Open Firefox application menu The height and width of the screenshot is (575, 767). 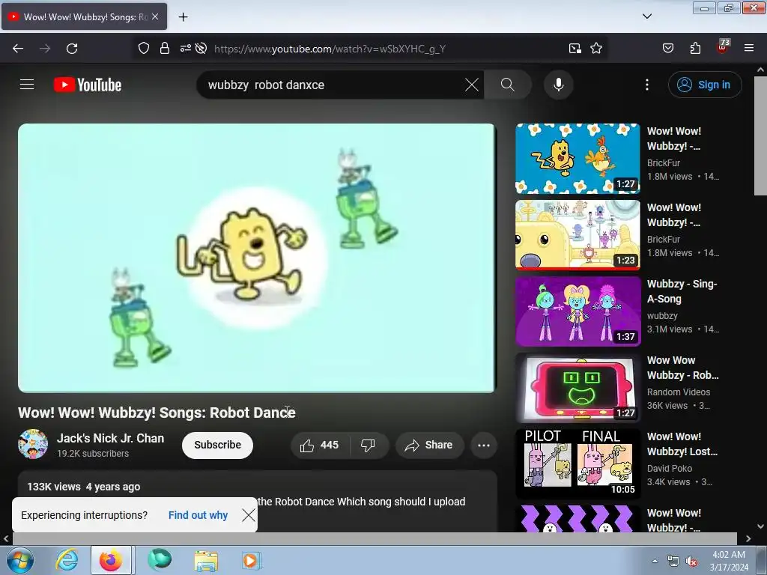(749, 48)
